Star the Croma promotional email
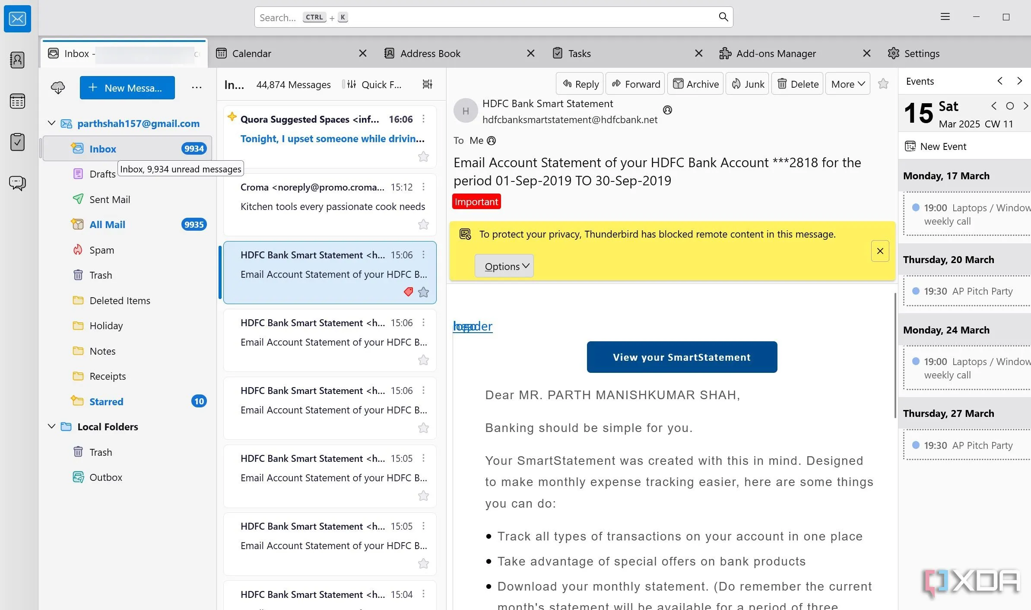This screenshot has width=1031, height=610. tap(423, 224)
